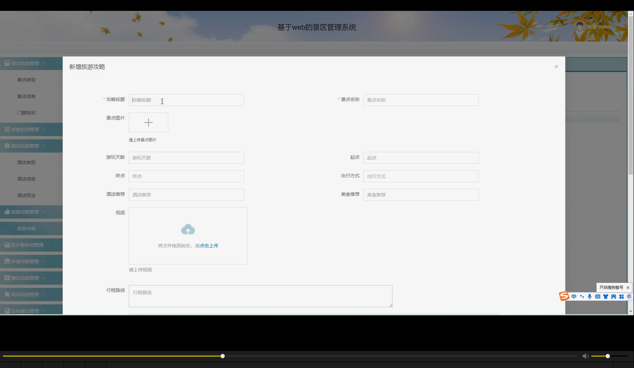This screenshot has height=368, width=634.
Task: Click the 酒店信息管理 sidebar icon
Action: pyautogui.click(x=7, y=146)
